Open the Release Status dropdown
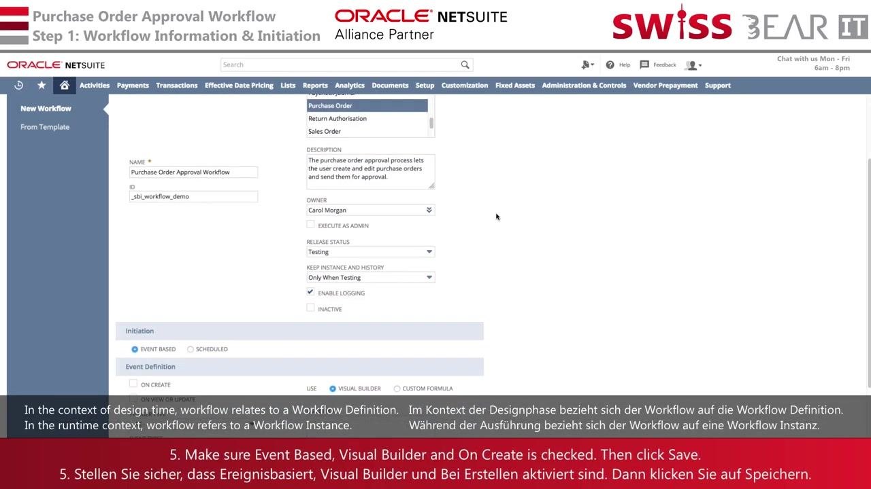871x489 pixels. 370,252
